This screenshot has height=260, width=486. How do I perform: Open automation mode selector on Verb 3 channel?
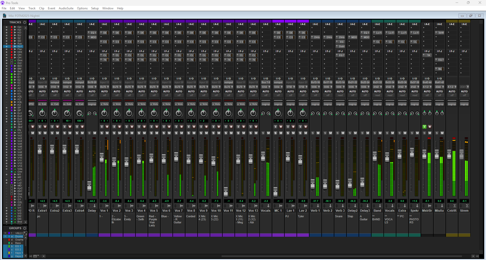pos(340,95)
